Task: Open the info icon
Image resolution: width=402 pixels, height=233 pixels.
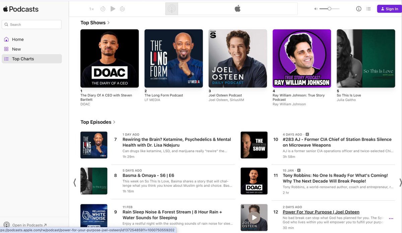Action: coord(359,9)
